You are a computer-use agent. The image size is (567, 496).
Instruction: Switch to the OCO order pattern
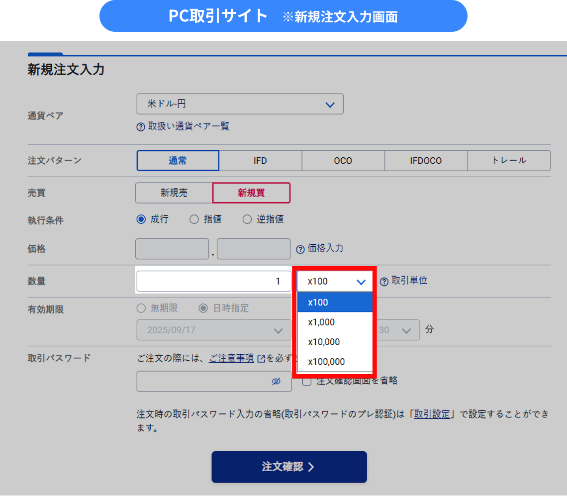click(x=343, y=161)
